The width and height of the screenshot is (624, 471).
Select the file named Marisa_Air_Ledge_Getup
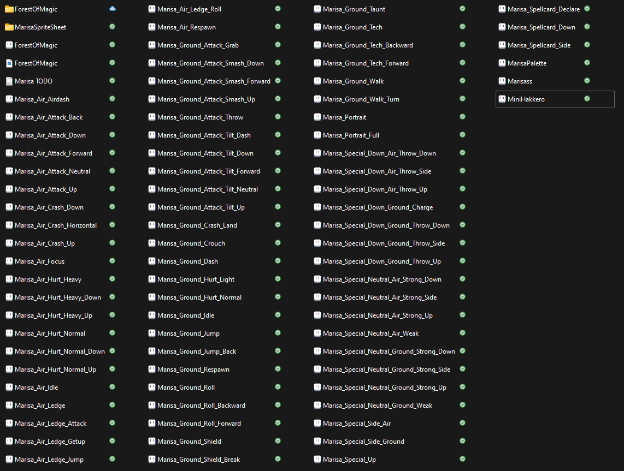pyautogui.click(x=50, y=442)
